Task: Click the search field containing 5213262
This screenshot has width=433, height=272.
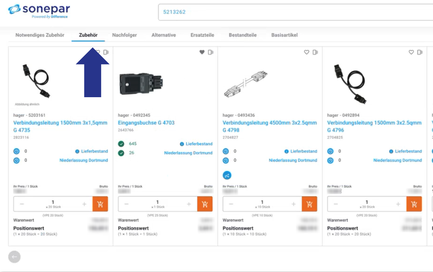Action: (x=295, y=12)
